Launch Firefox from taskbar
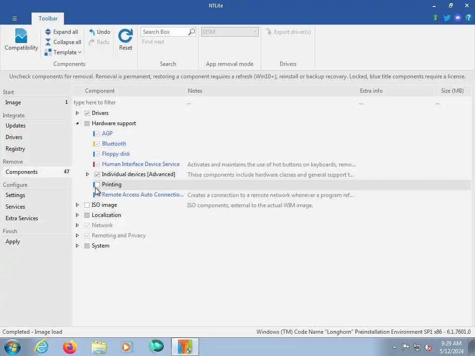 coord(70,347)
